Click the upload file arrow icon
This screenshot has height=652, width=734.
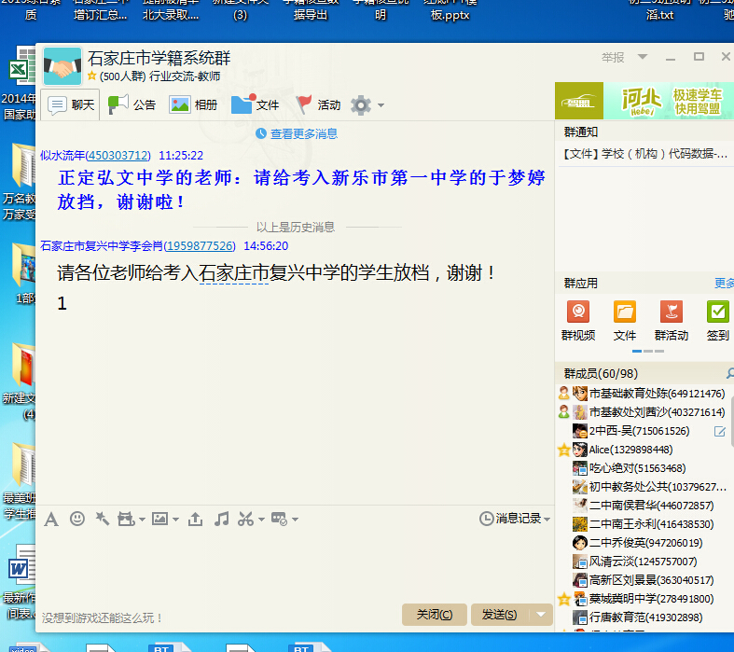pos(195,519)
